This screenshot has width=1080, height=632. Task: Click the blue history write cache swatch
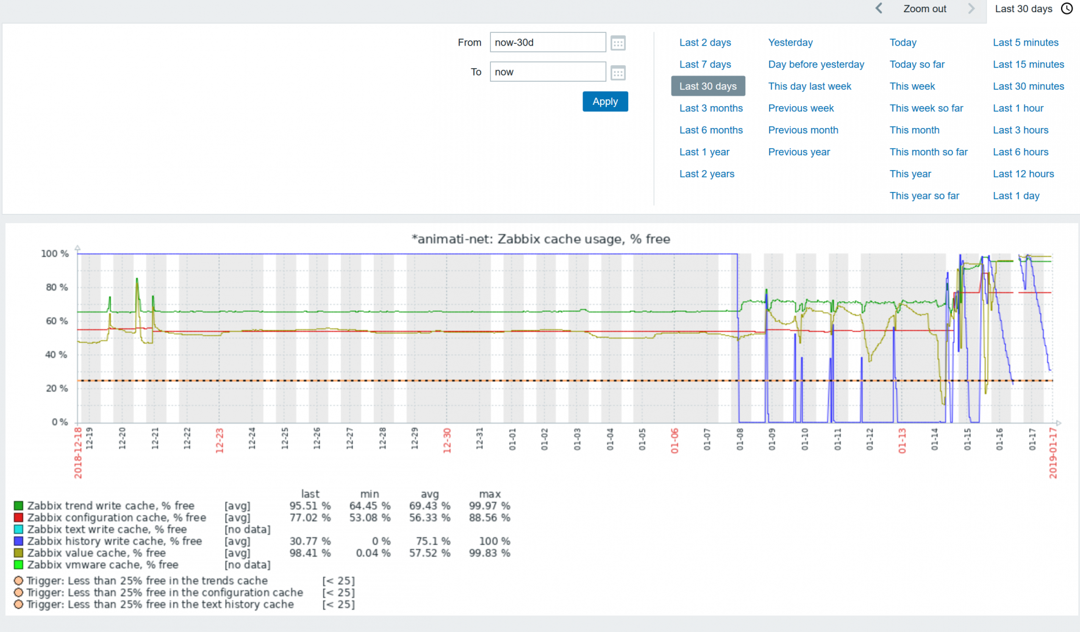click(19, 541)
